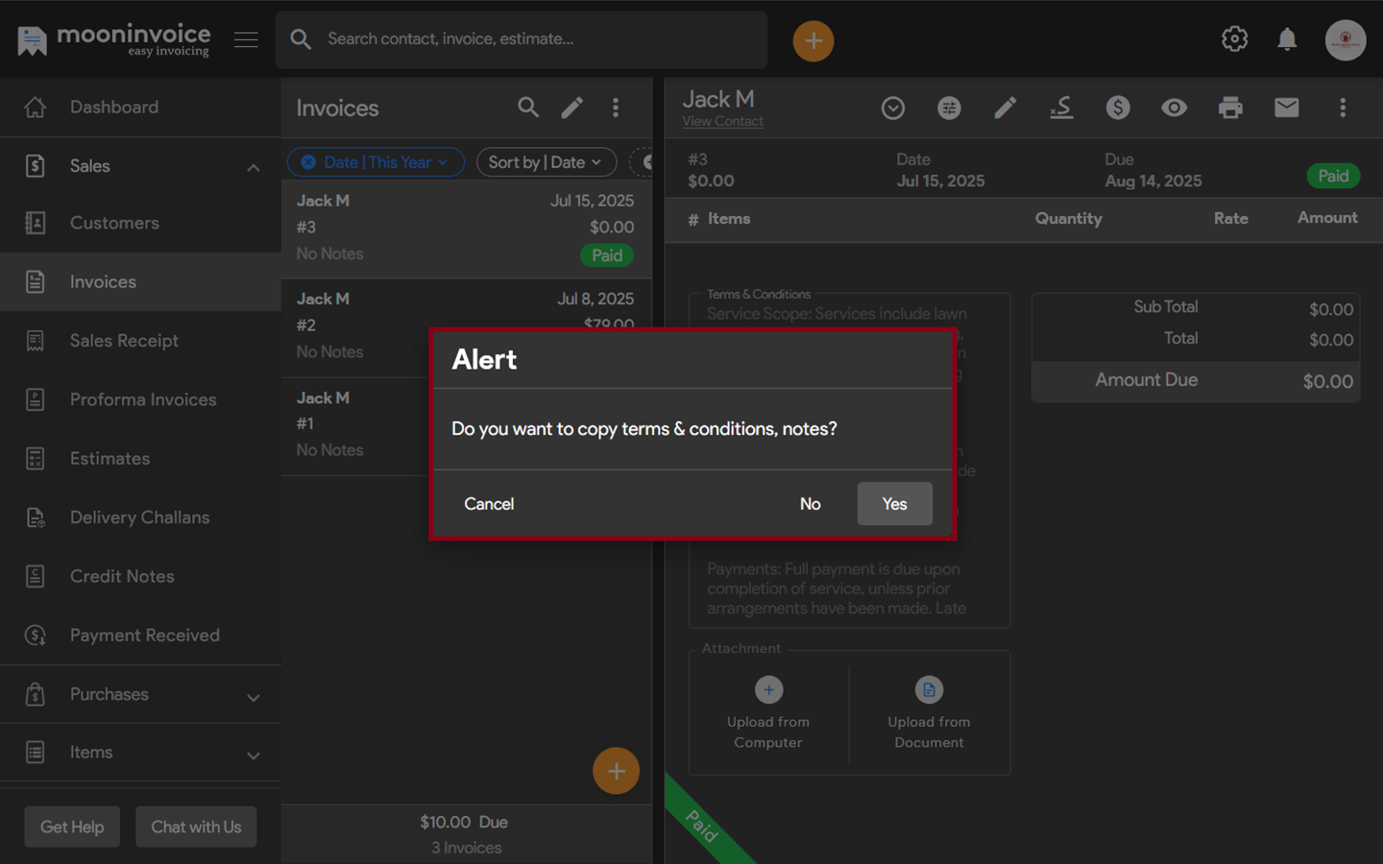Click the Payment Received sidebar icon
Screen dimensions: 1383x864
36,635
